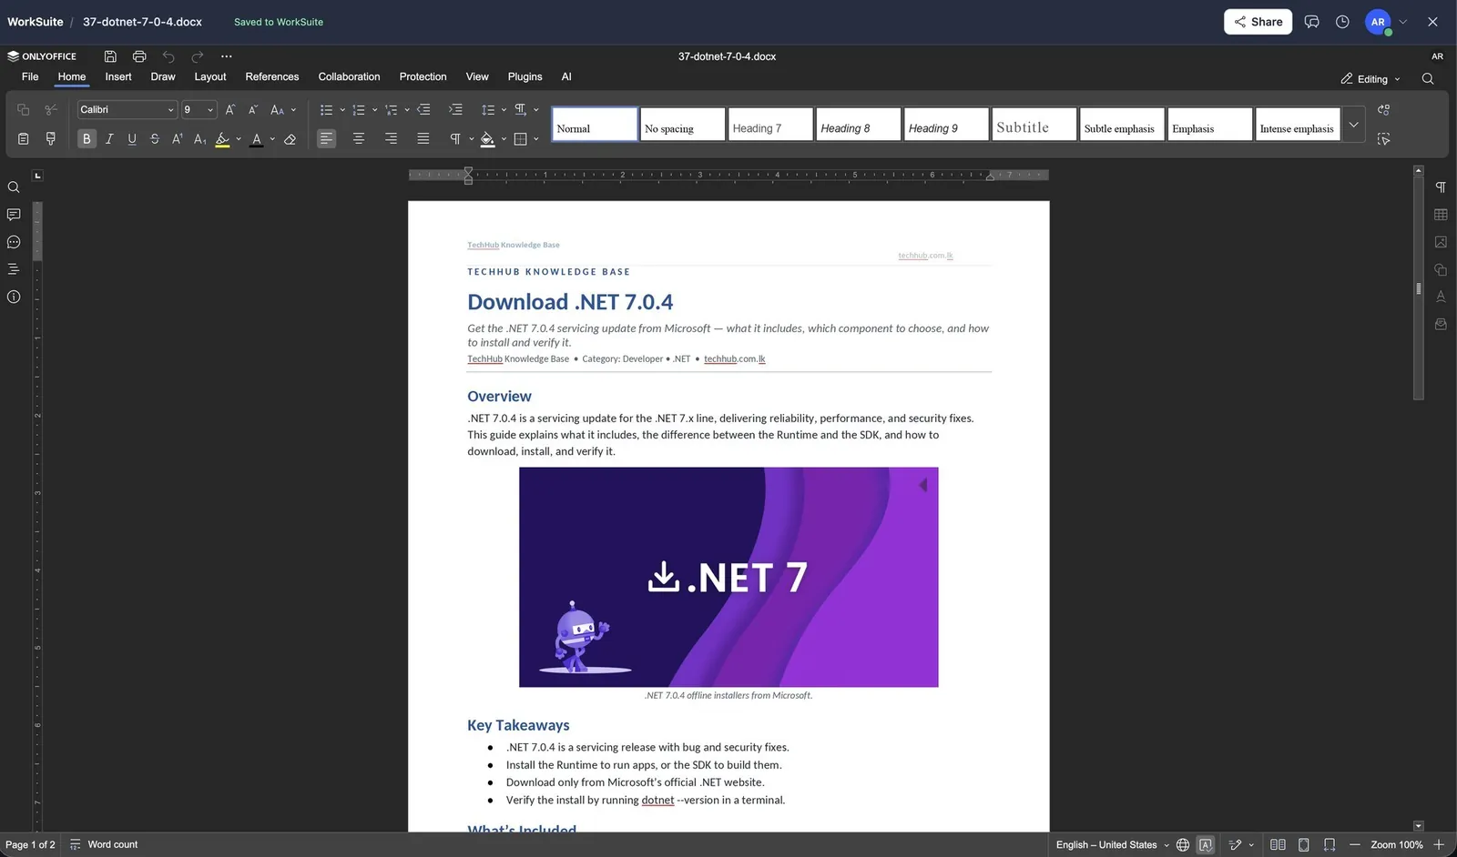
Task: Open the comments icon beside Share
Action: (x=1311, y=22)
